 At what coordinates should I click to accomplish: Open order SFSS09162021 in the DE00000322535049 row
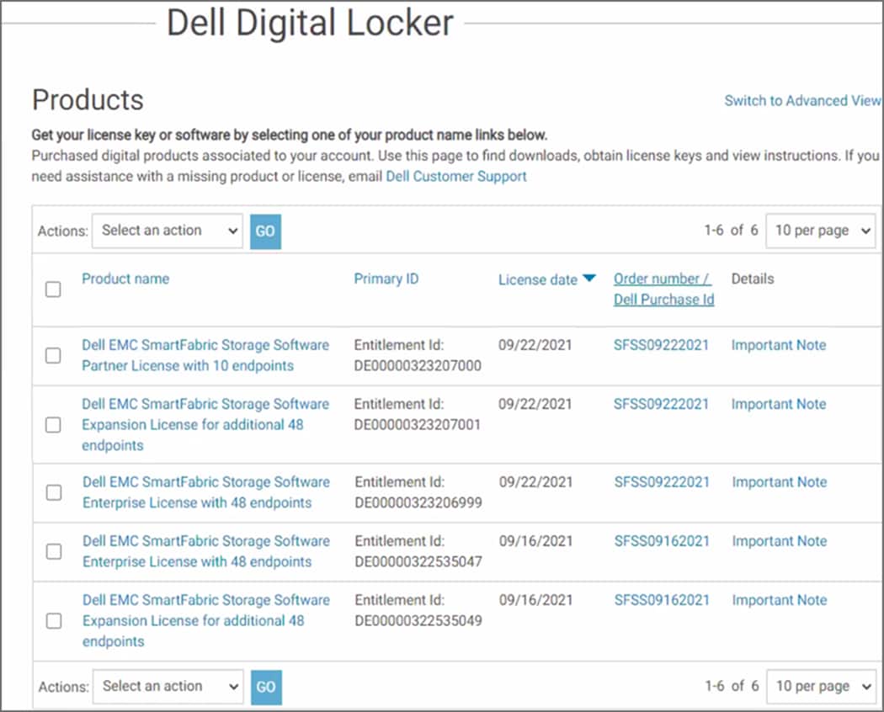pyautogui.click(x=661, y=600)
